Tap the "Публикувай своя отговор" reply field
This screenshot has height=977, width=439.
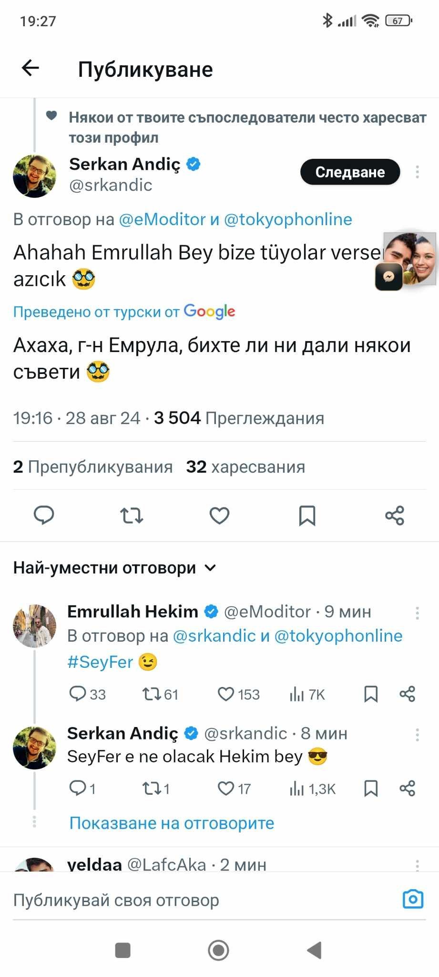(191, 900)
